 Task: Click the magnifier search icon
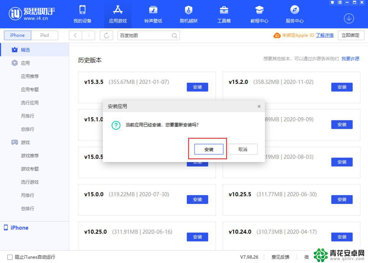[x=175, y=36]
